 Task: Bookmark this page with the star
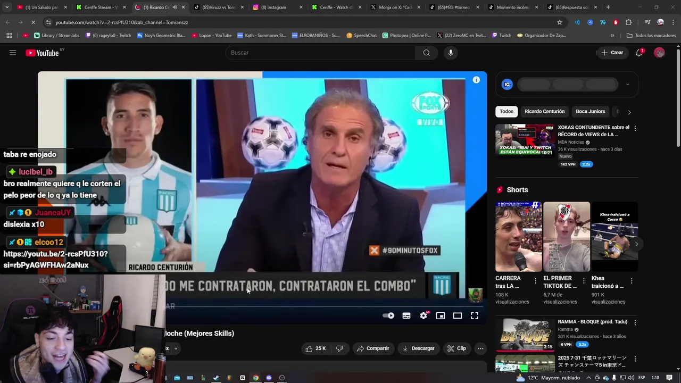(560, 22)
